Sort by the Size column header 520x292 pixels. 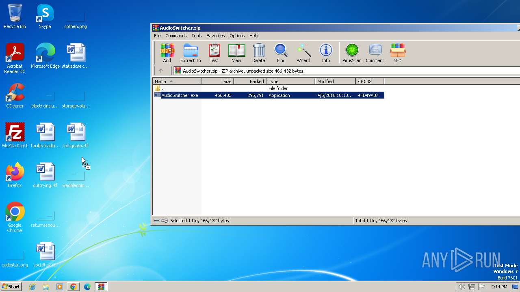pyautogui.click(x=218, y=82)
